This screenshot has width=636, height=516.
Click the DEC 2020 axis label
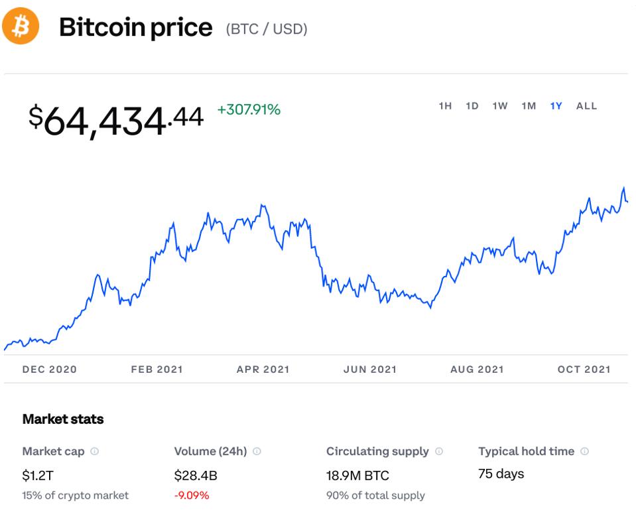click(x=50, y=369)
